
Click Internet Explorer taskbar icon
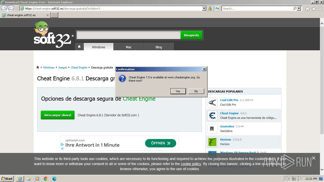pos(20,179)
